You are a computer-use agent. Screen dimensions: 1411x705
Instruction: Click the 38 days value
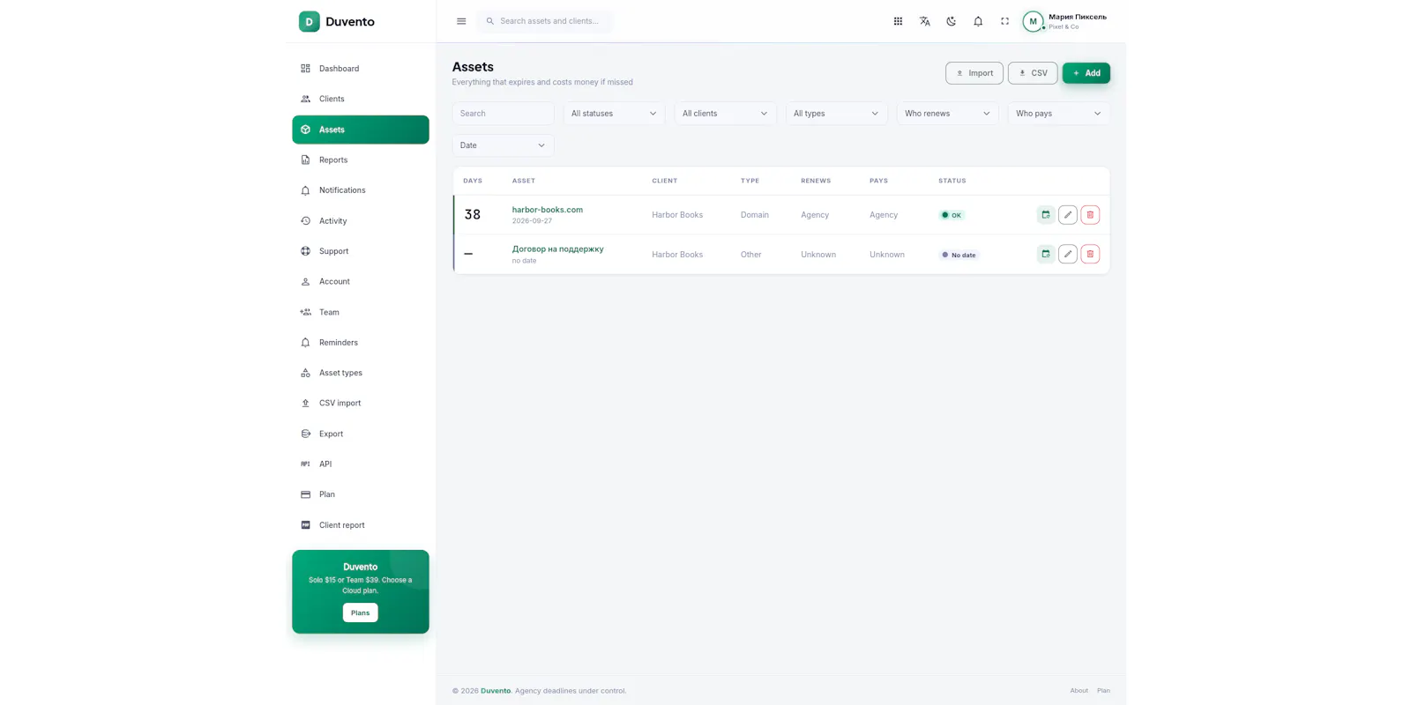473,214
